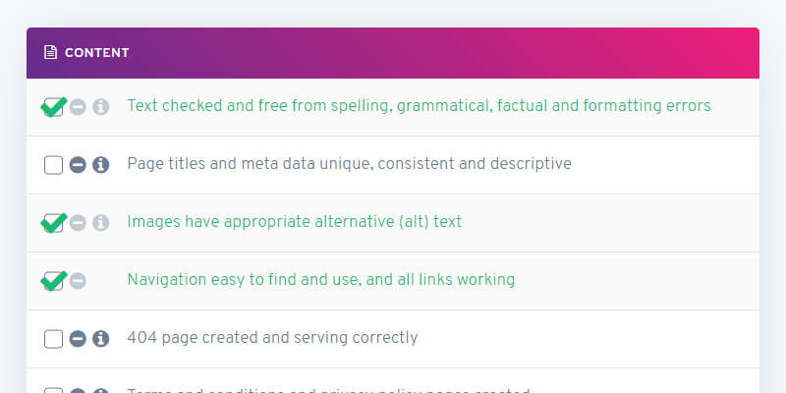Tick the 404 page created checkbox
The height and width of the screenshot is (393, 786).
coord(53,339)
